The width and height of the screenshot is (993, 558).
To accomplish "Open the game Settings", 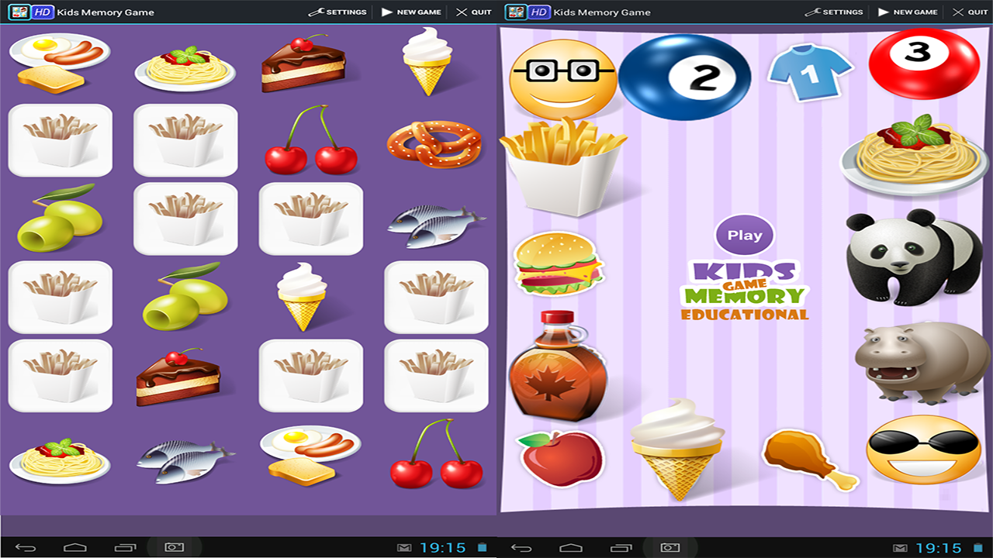I will click(x=337, y=12).
